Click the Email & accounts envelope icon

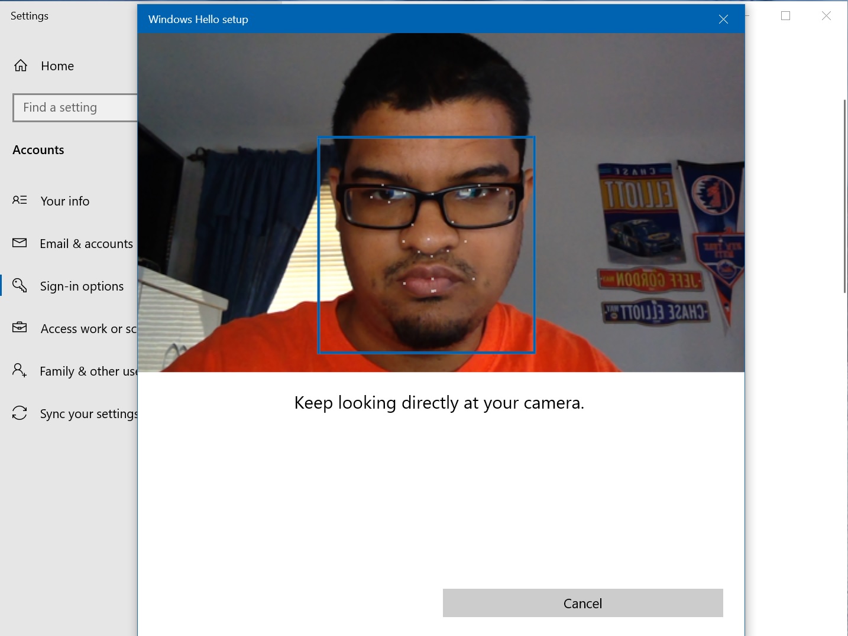tap(20, 243)
